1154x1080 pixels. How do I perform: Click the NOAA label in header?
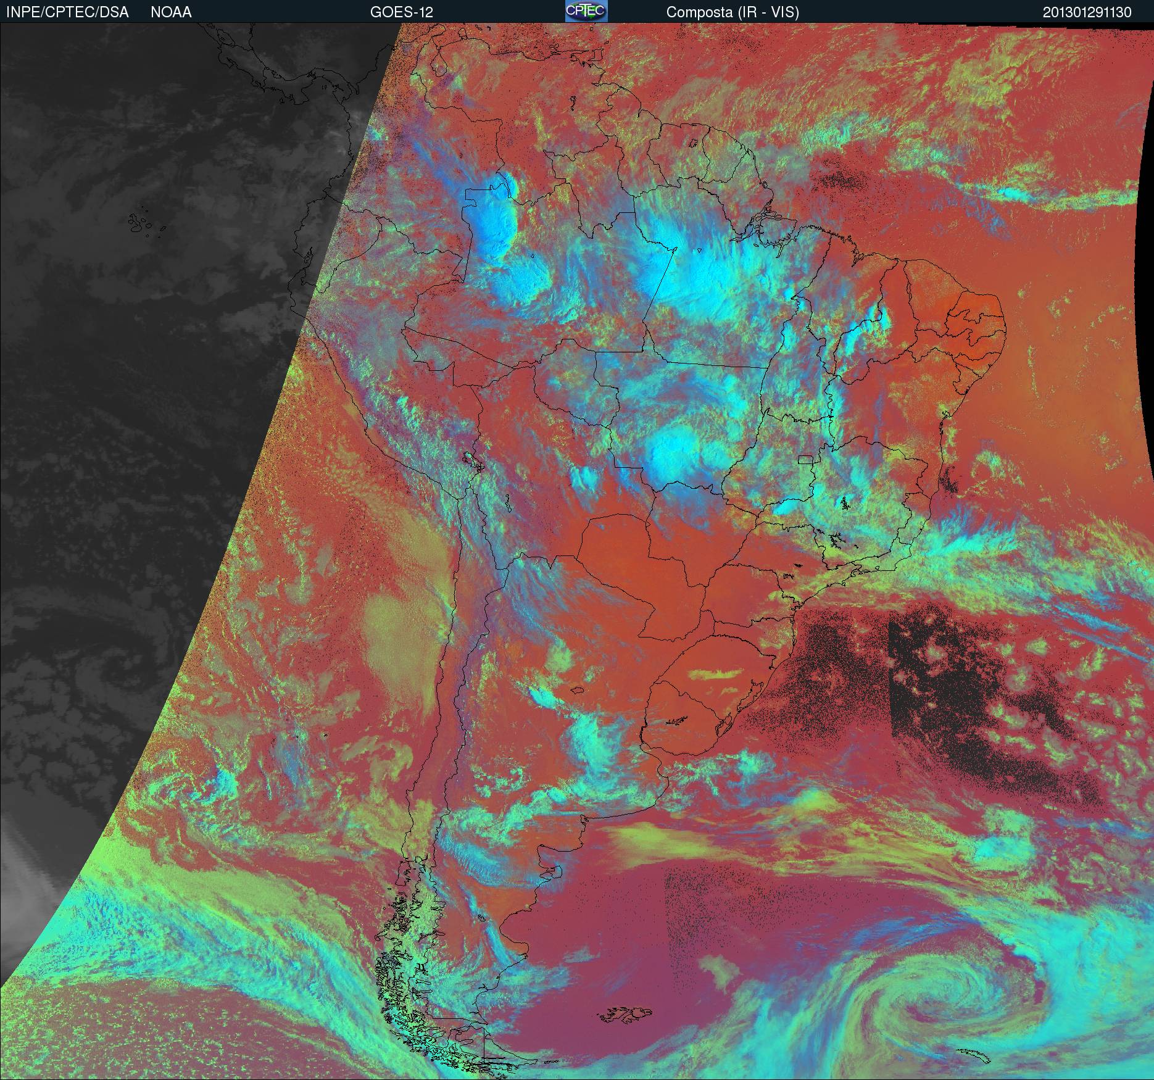171,12
